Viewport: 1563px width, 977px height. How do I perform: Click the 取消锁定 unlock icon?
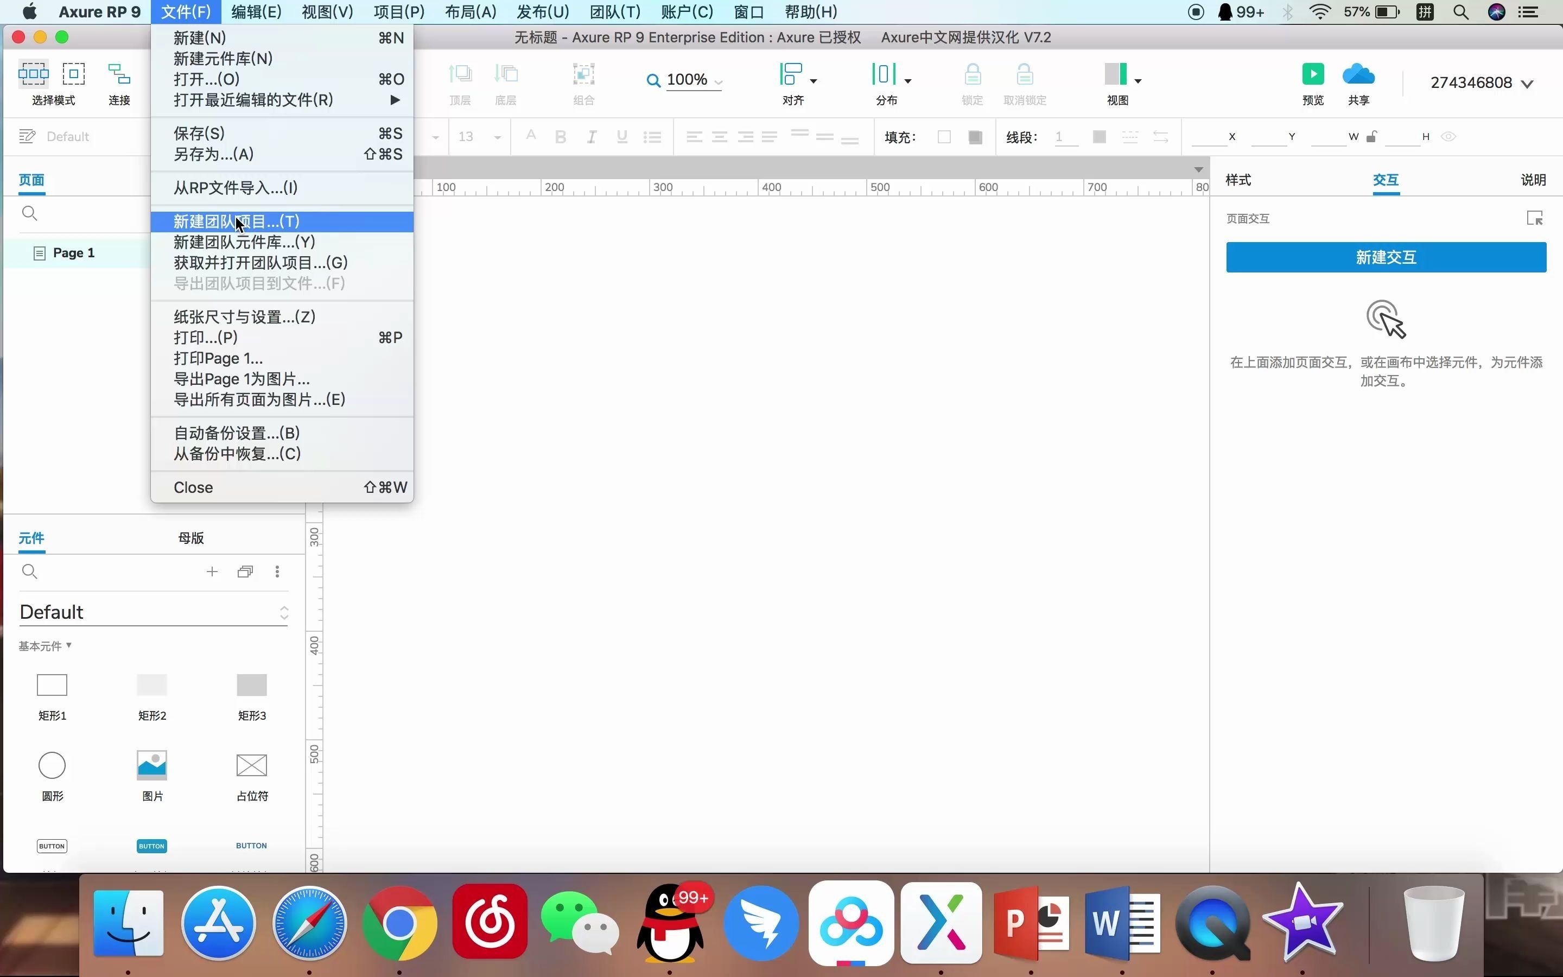1025,74
